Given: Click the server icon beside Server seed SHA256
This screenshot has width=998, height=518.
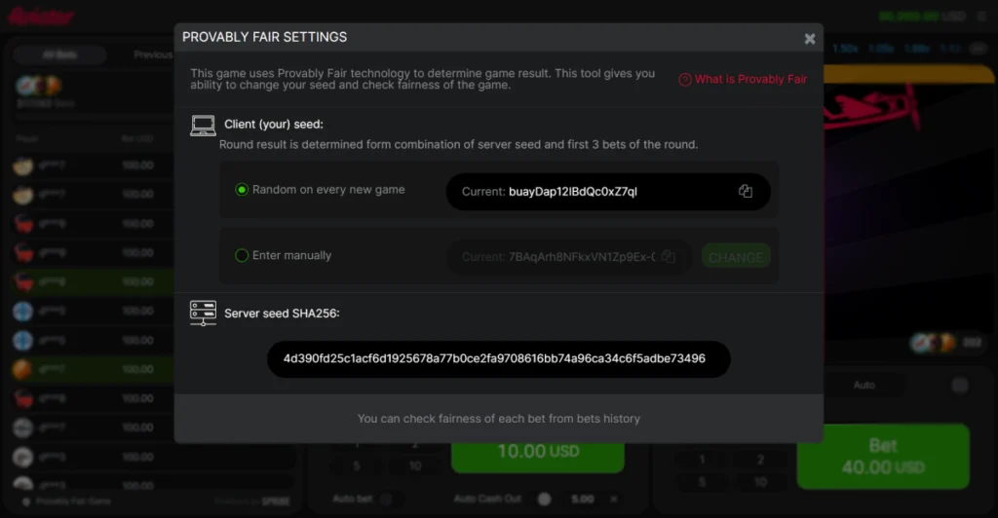Looking at the screenshot, I should 203,314.
